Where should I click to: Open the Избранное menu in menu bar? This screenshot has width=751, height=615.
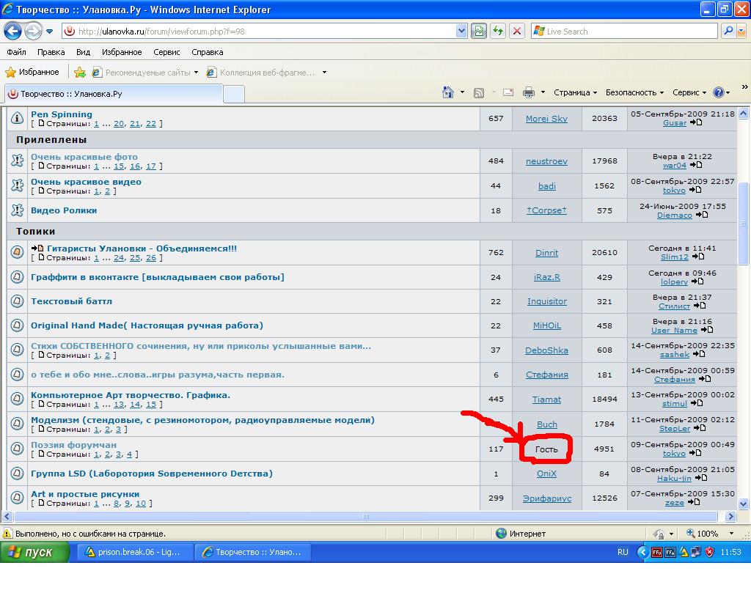[122, 52]
